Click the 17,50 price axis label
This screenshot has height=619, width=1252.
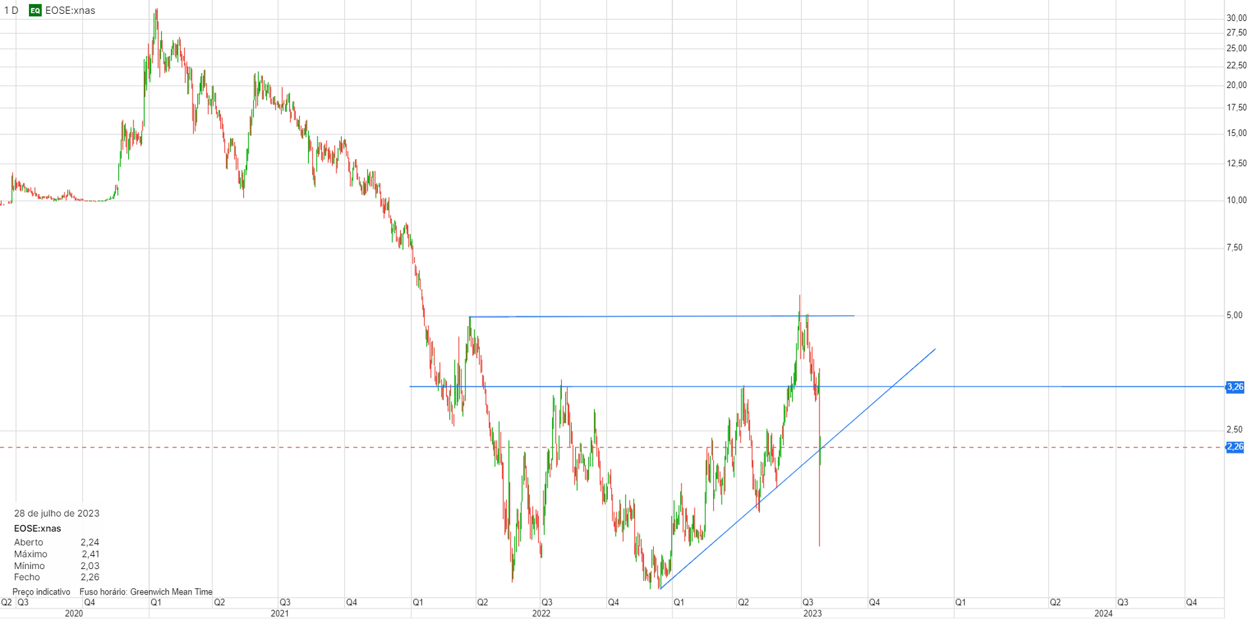(1236, 108)
